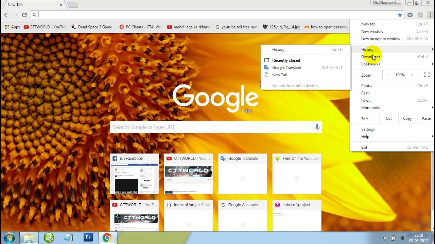435x244 pixels.
Task: Click the power plug tray icon
Action: point(394,238)
